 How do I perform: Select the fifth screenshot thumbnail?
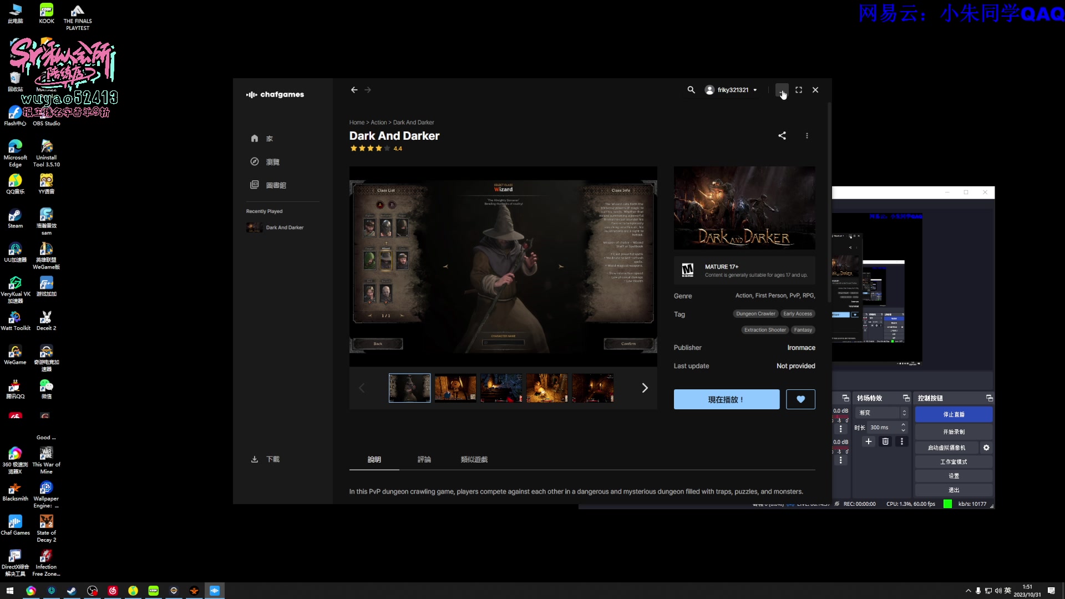pyautogui.click(x=593, y=388)
